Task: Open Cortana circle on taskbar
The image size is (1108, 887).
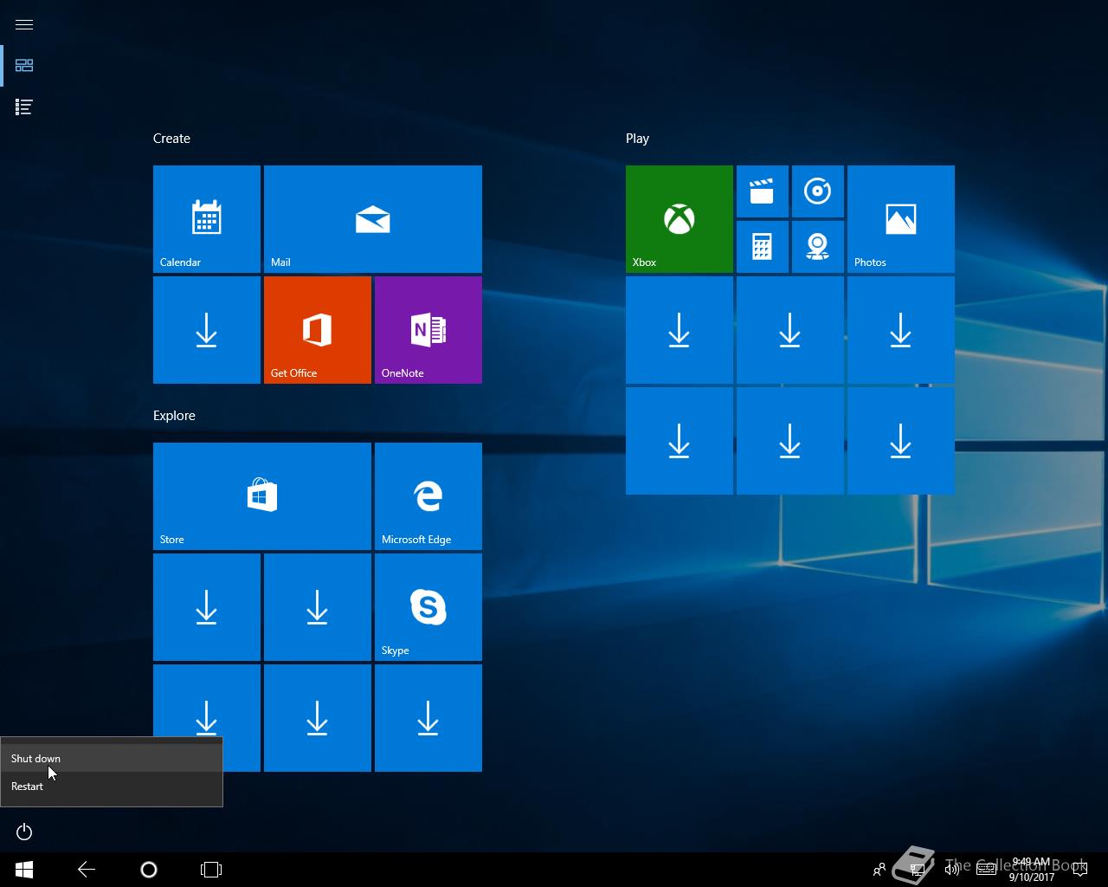Action: 149,870
